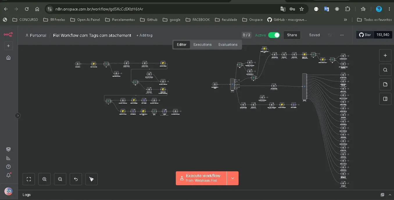
Task: Open Templates box icon in sidebar
Action: pyautogui.click(x=8, y=149)
